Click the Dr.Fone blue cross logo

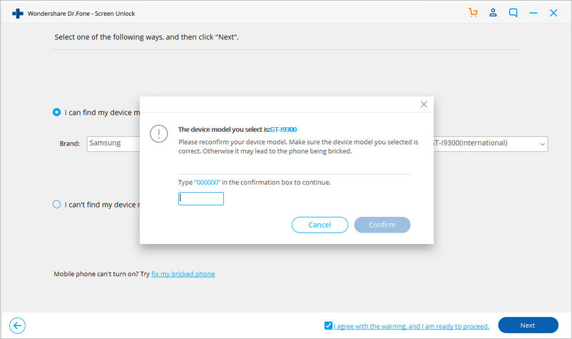[x=18, y=14]
